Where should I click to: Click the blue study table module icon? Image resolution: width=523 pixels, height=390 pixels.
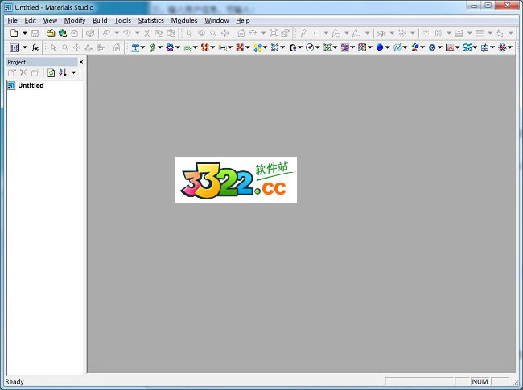(x=14, y=47)
